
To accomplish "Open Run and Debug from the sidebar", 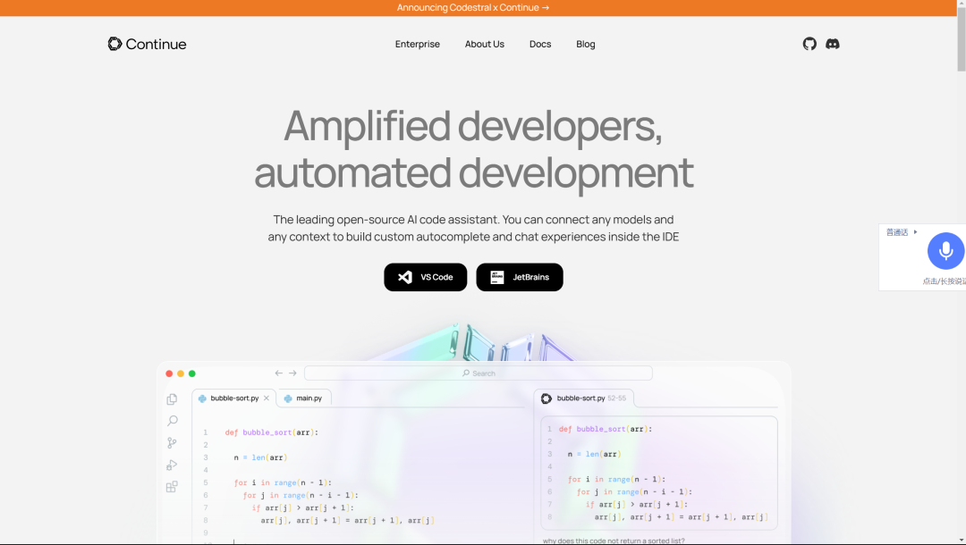I will (x=172, y=465).
